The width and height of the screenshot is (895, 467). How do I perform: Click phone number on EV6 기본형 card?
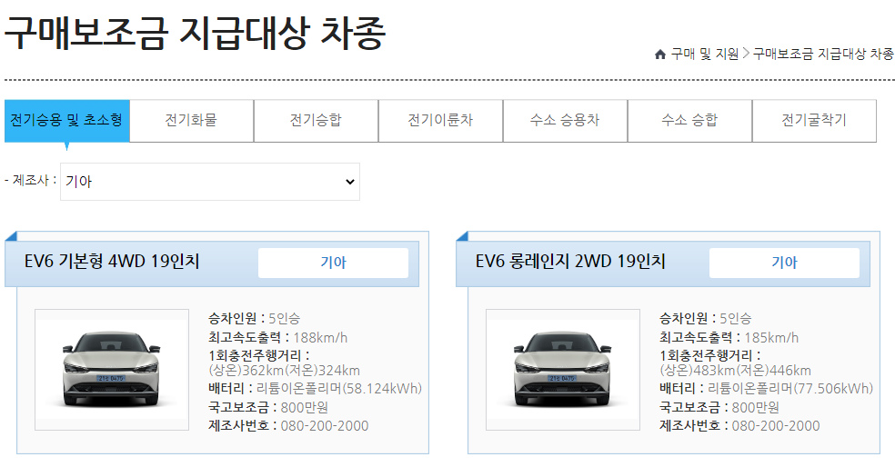[325, 426]
